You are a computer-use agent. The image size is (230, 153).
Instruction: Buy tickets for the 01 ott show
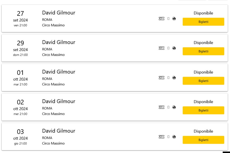click(x=203, y=81)
